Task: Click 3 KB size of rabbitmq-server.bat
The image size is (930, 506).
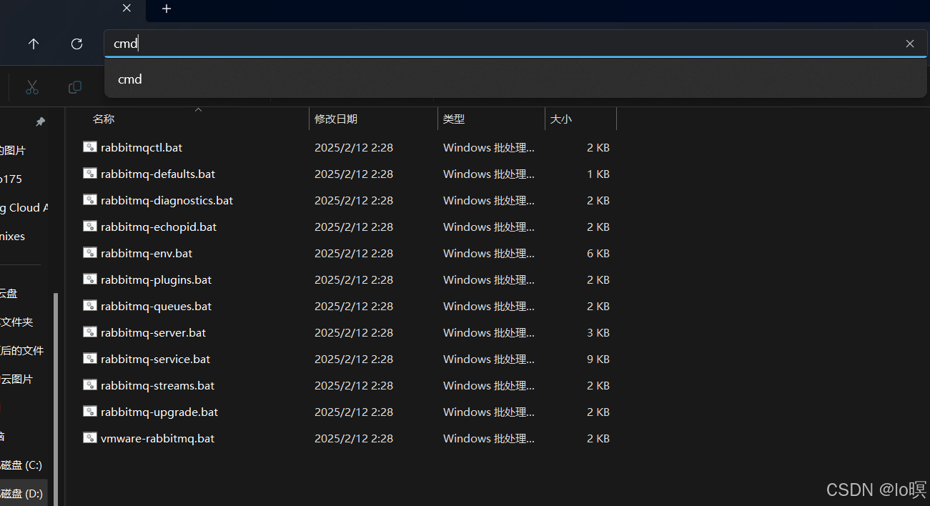Action: (x=598, y=332)
